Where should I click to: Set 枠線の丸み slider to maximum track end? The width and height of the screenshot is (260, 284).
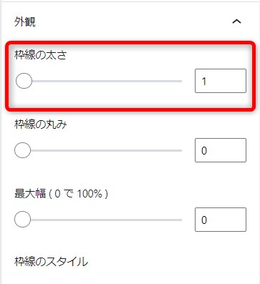[181, 150]
